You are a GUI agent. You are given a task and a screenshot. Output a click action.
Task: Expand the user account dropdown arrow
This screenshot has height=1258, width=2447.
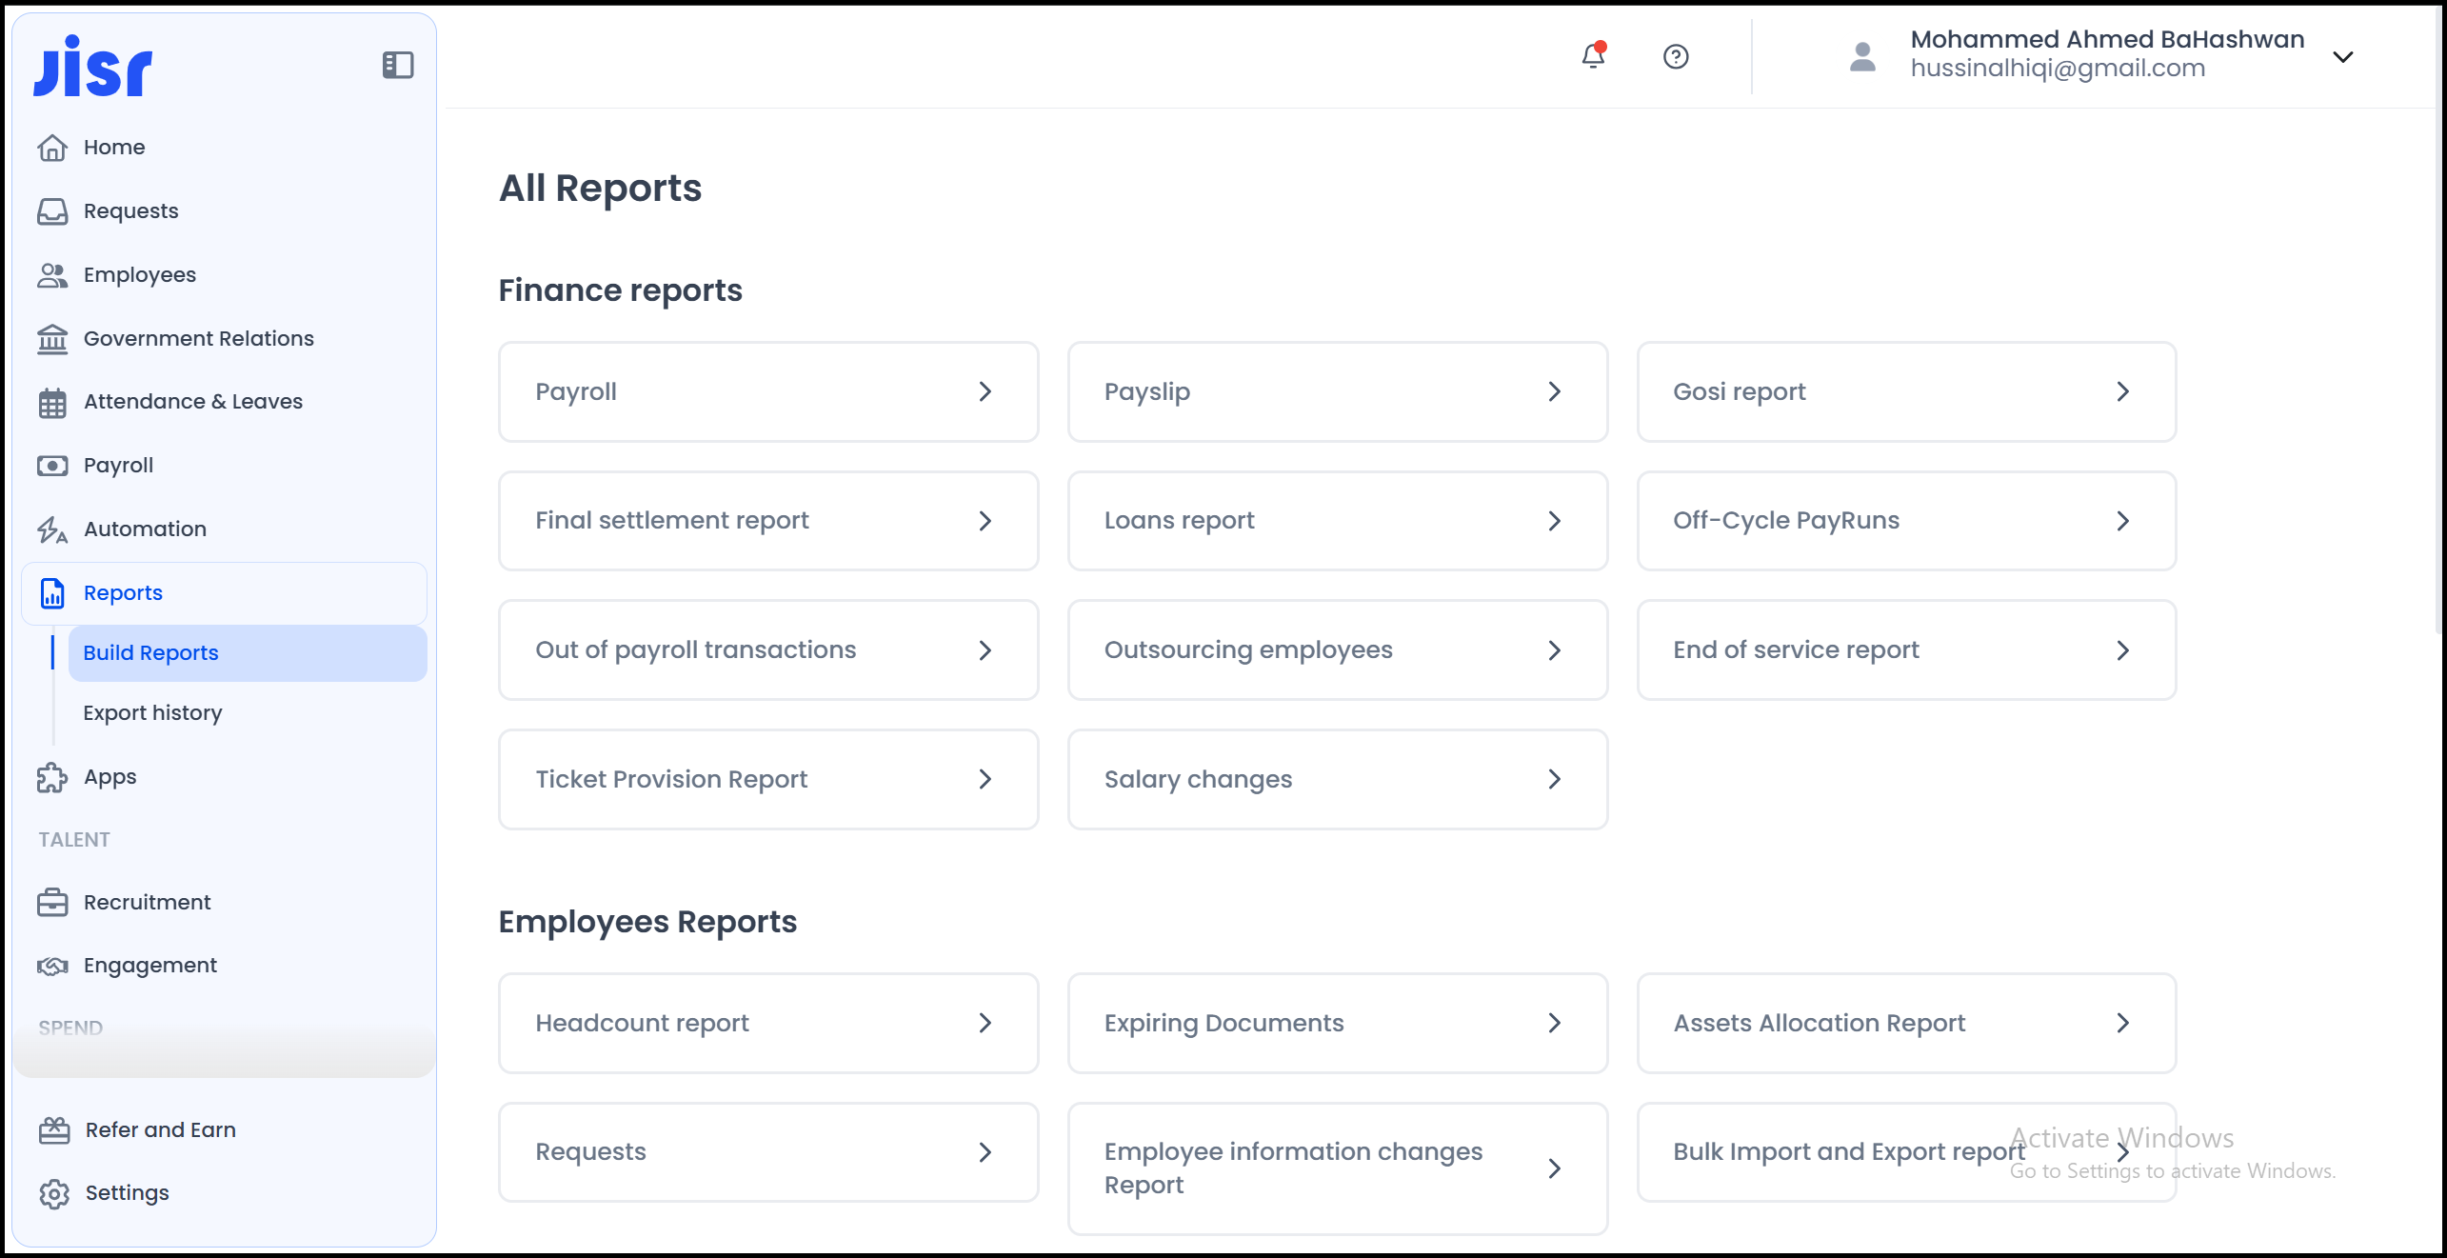click(2342, 57)
